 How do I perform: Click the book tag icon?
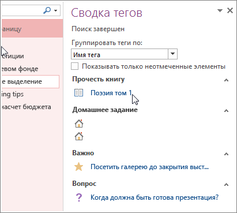click(78, 93)
